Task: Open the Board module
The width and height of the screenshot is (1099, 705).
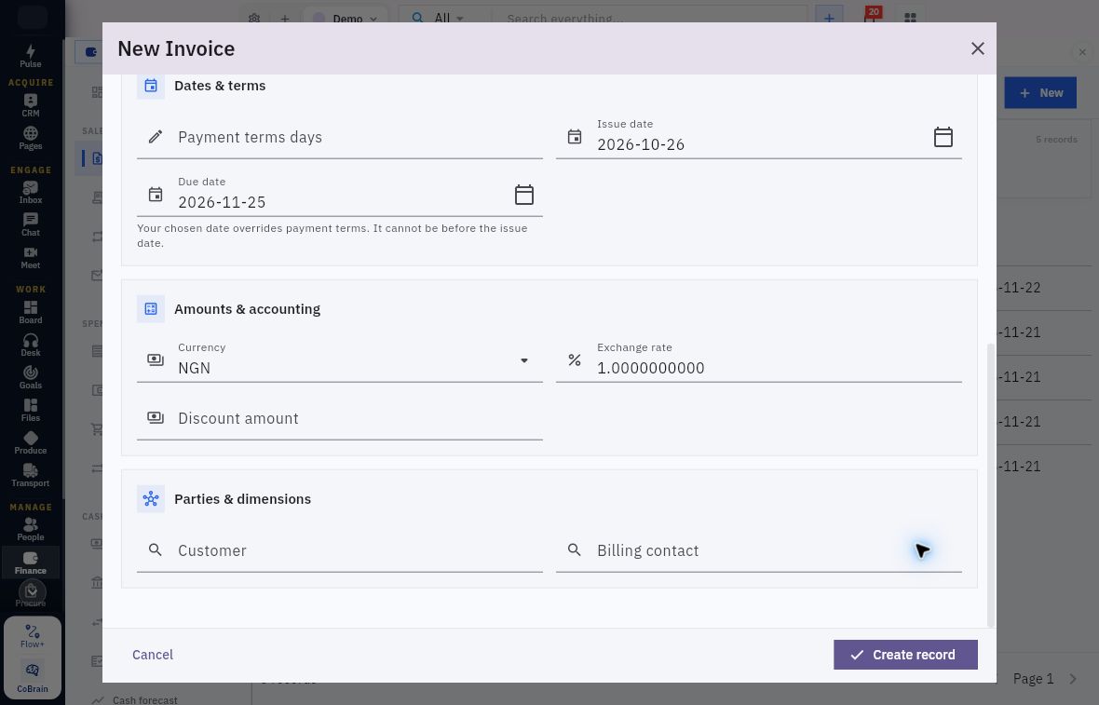Action: coord(30,313)
